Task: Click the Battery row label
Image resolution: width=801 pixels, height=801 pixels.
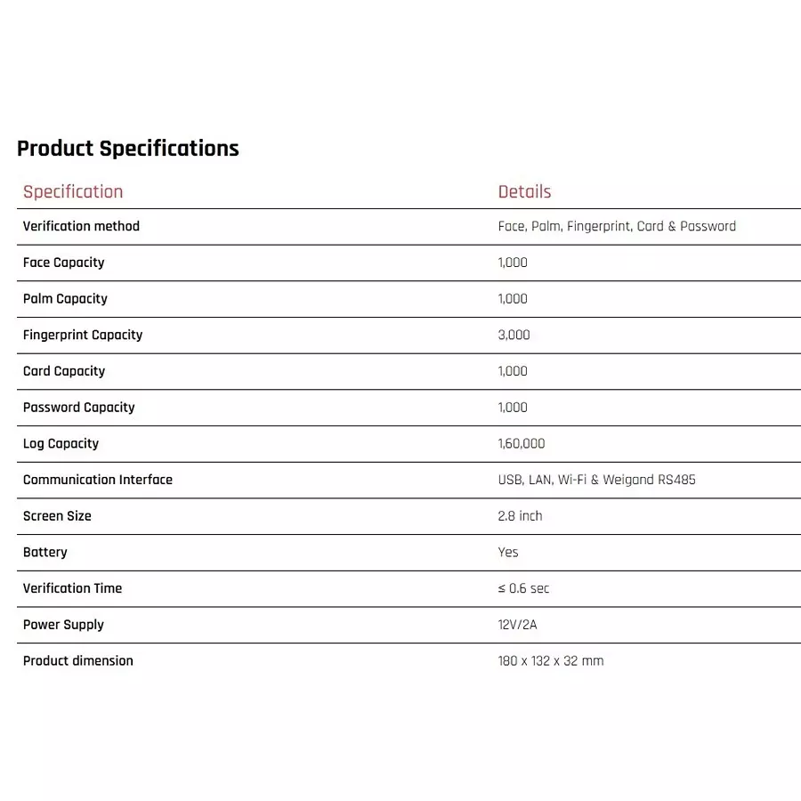Action: [x=45, y=552]
